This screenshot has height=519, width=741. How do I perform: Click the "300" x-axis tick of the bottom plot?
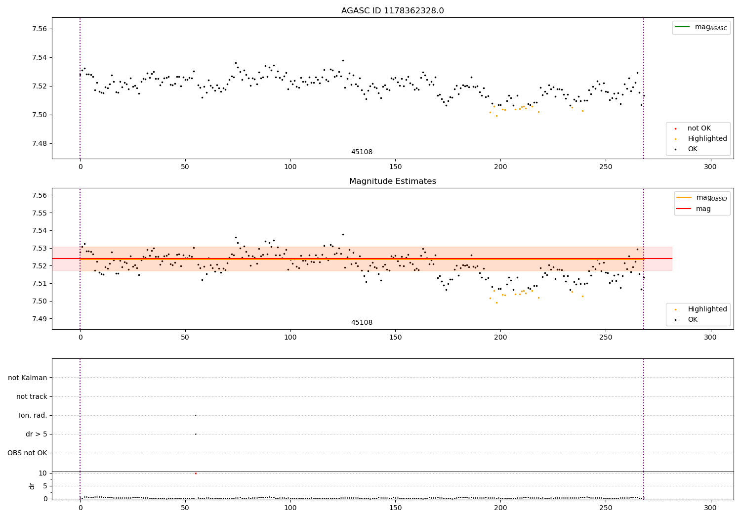tap(710, 508)
